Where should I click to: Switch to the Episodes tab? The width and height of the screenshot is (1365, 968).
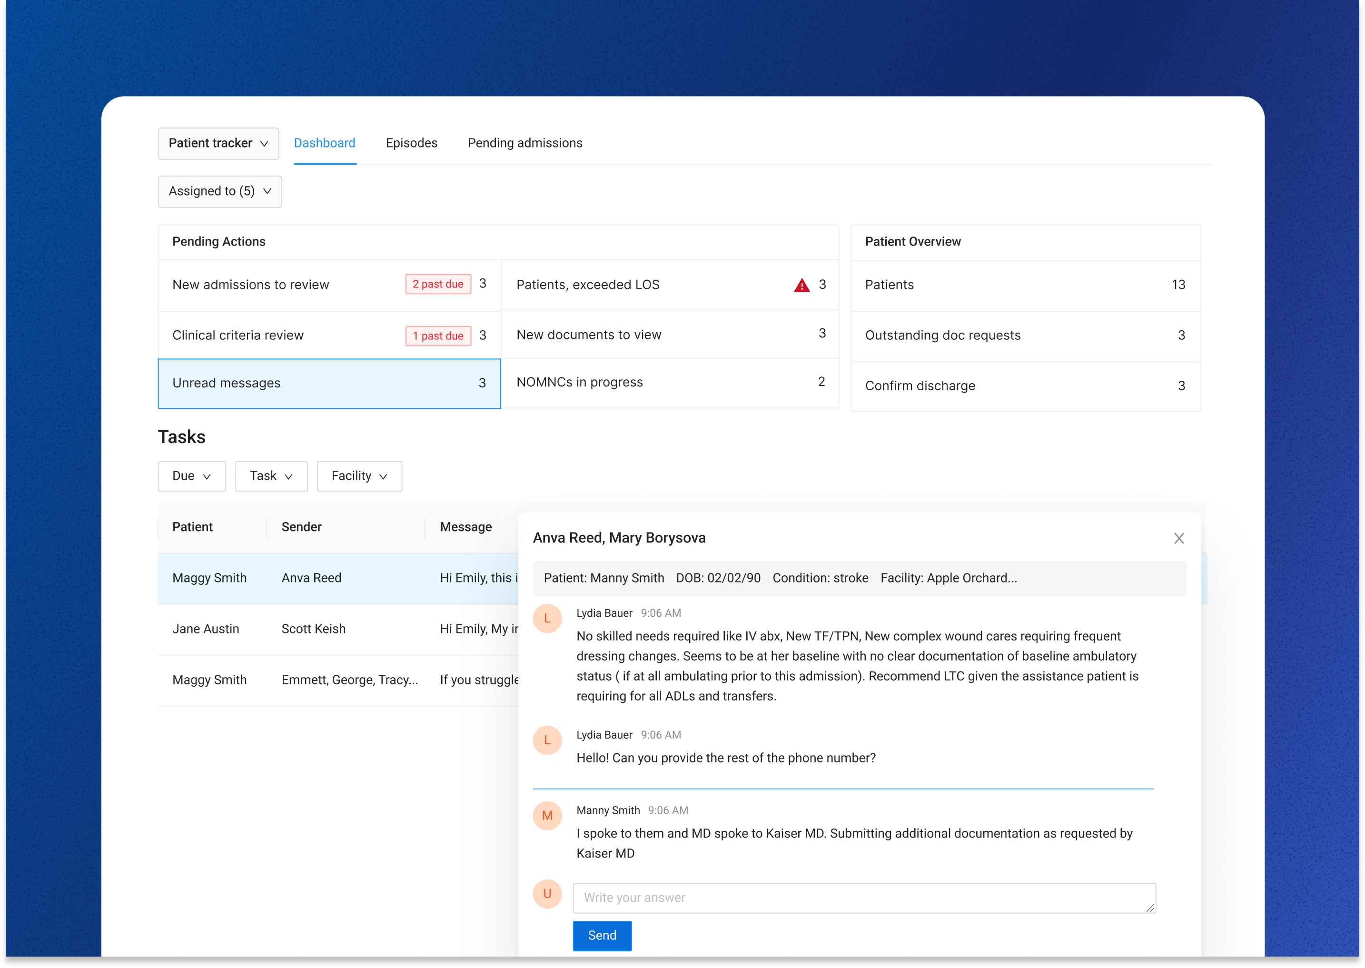(x=411, y=143)
